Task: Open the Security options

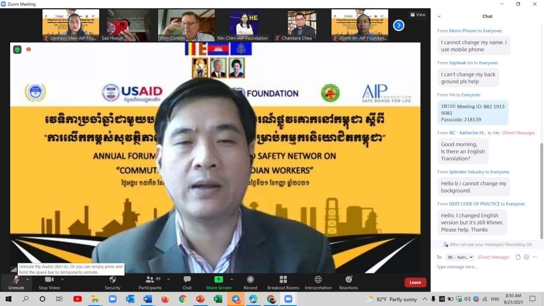Action: (113, 282)
